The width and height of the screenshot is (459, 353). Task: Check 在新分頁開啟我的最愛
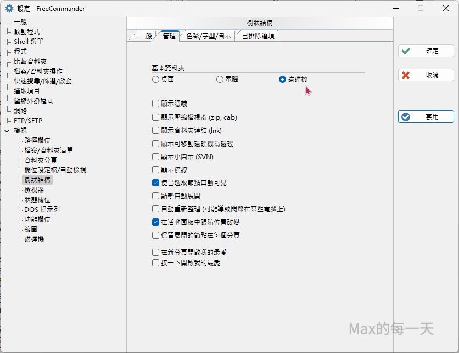click(156, 253)
